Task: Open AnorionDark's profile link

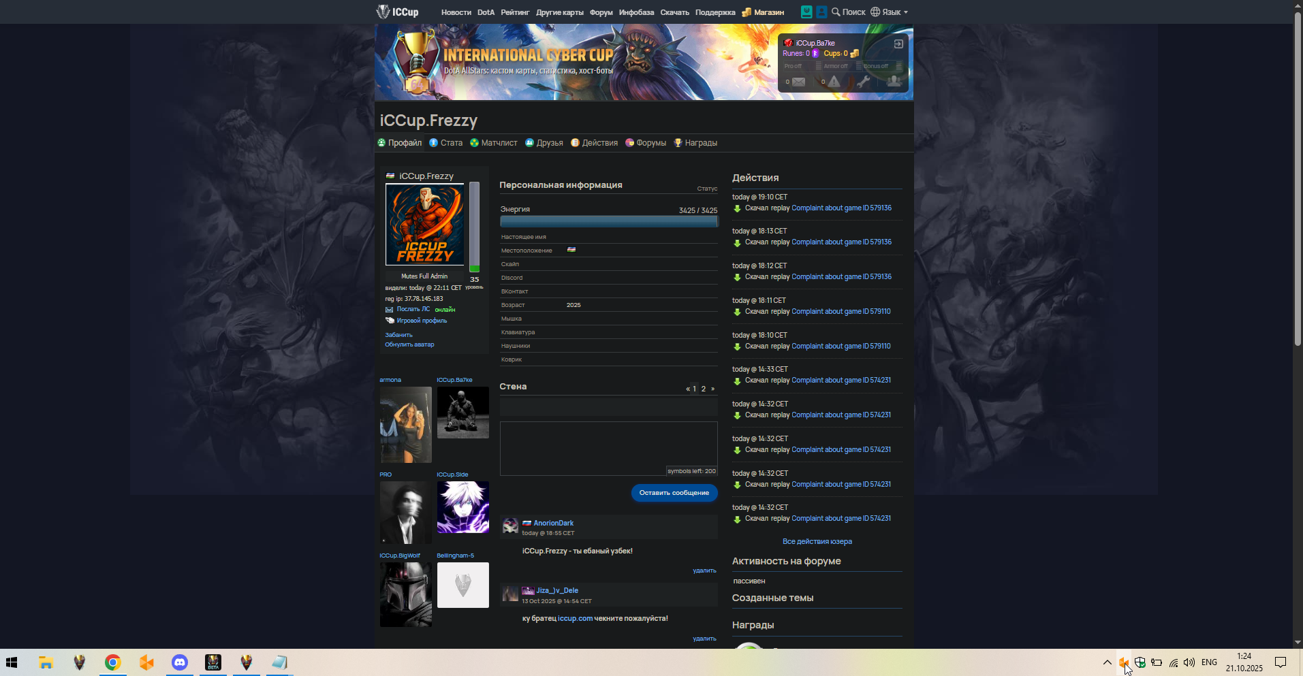Action: coord(553,523)
